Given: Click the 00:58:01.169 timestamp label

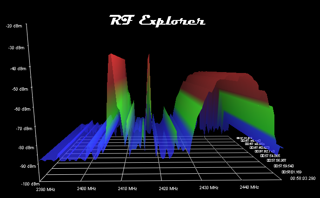Looking at the screenshot, I should click(292, 172).
